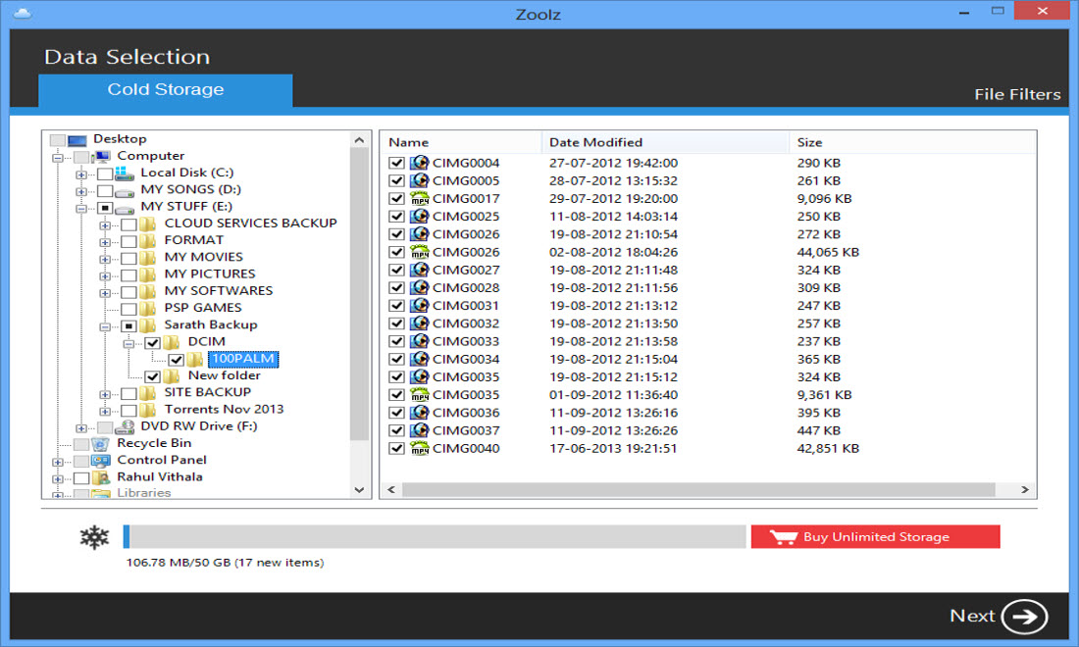The width and height of the screenshot is (1079, 647).
Task: Click the DVD RW Drive (F:) icon
Action: pos(125,426)
